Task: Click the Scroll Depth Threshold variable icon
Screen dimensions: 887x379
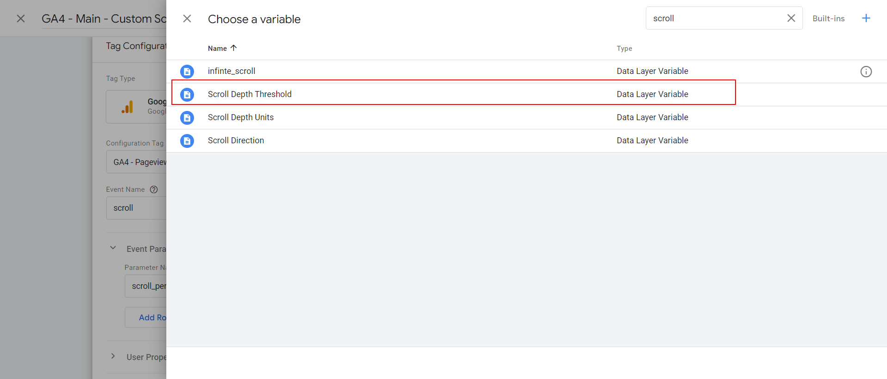Action: [187, 95]
